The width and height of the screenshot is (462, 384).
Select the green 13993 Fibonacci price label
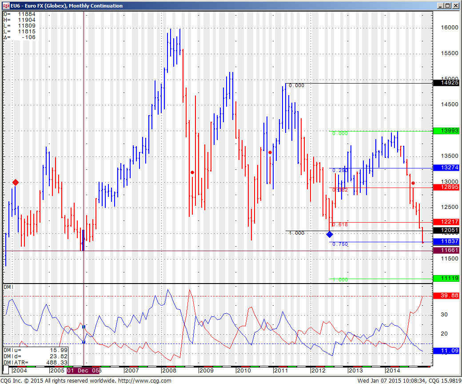click(446, 131)
